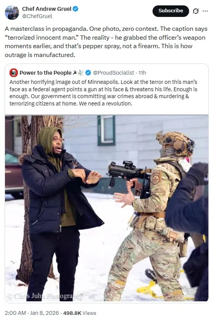
Task: Click the Chef Andrew Gruel display name
Action: [47, 9]
